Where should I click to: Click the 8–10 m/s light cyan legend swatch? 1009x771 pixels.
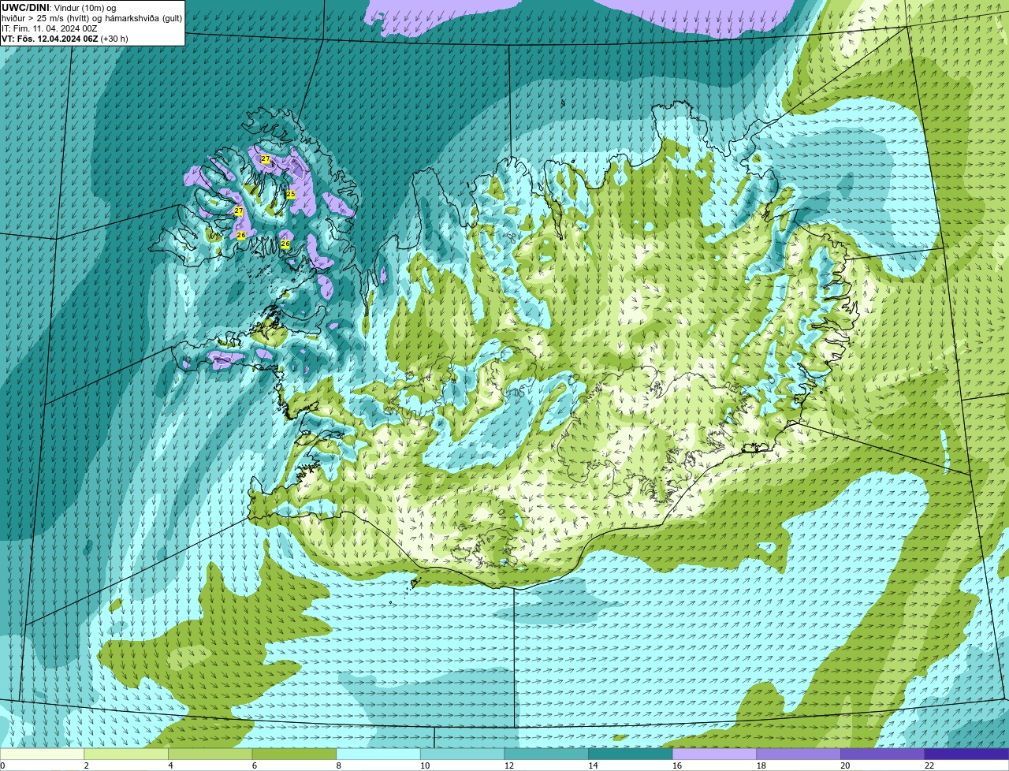pos(378,754)
